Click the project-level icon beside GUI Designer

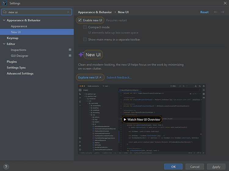tap(70, 56)
